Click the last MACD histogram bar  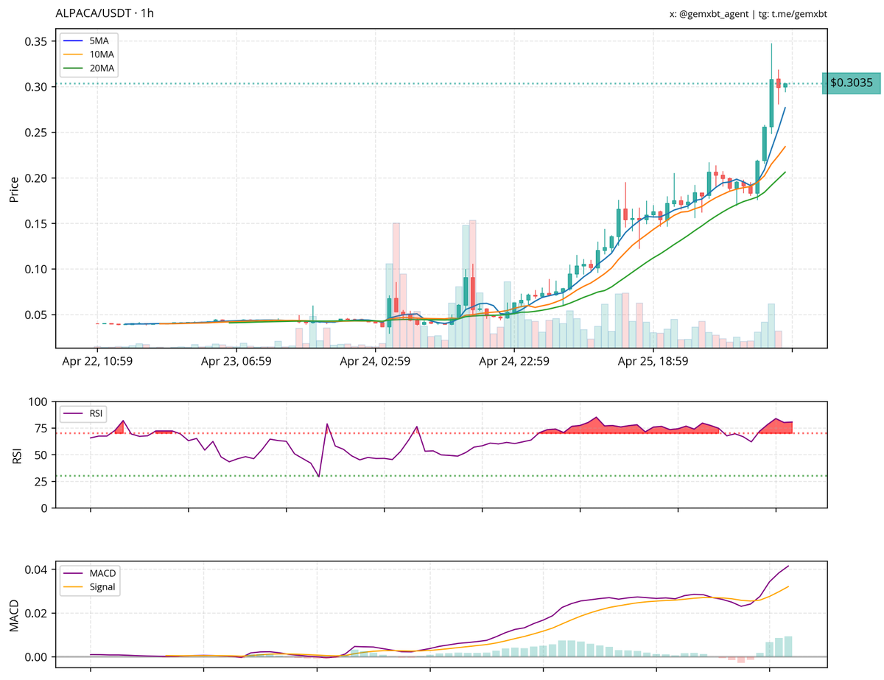[788, 646]
